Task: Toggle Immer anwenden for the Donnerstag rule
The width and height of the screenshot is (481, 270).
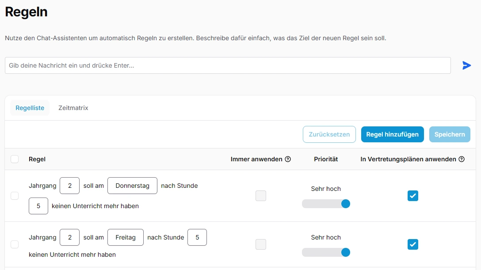Action: pyautogui.click(x=261, y=196)
